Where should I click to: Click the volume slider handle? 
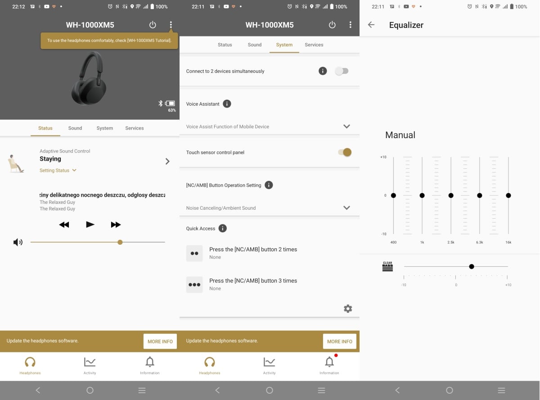click(120, 242)
